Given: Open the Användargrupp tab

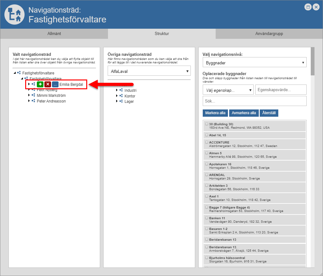Looking at the screenshot, I should click(x=269, y=33).
